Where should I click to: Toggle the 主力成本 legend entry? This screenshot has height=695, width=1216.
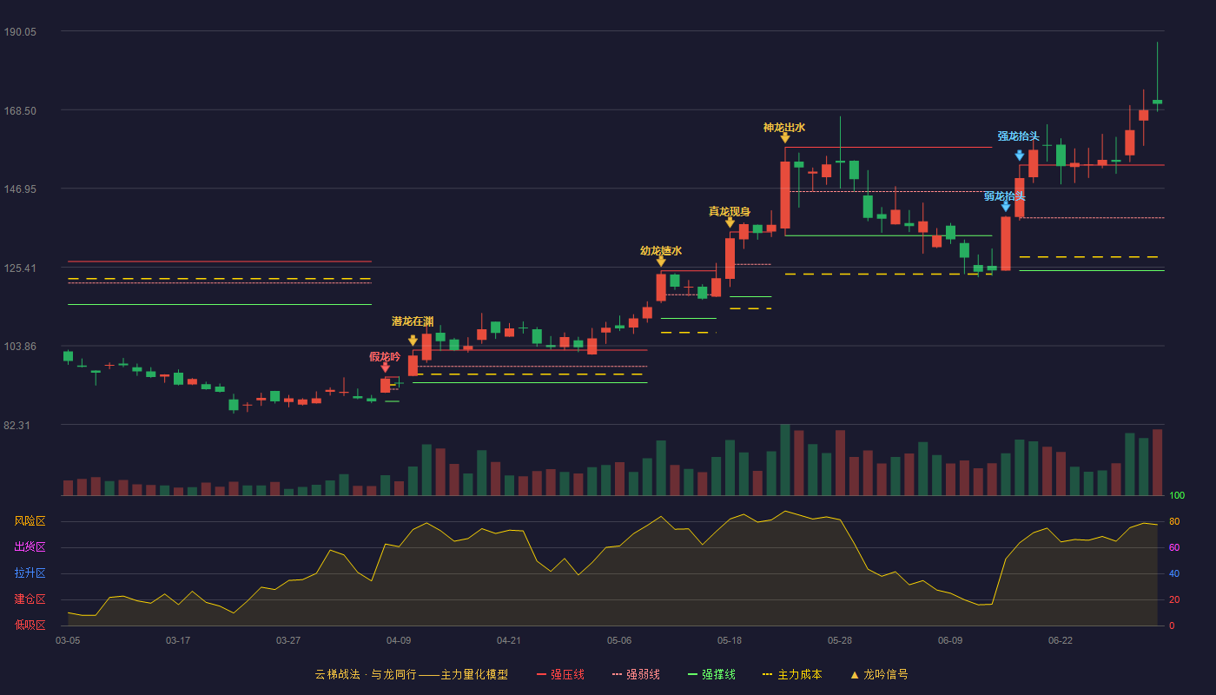[791, 674]
